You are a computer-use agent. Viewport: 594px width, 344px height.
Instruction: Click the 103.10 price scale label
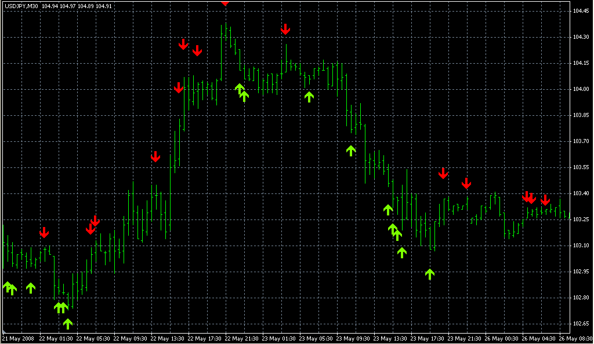click(x=581, y=246)
